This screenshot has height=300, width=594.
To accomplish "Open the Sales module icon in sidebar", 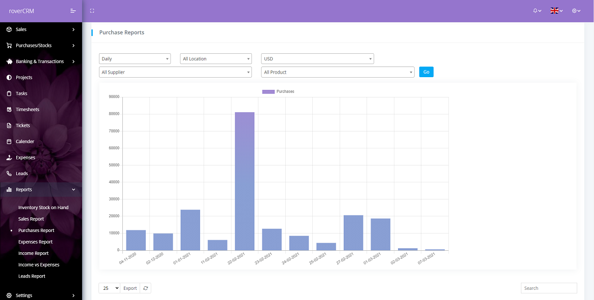I will [x=9, y=29].
